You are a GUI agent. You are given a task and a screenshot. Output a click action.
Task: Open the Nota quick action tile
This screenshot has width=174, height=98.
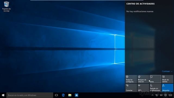[x=155, y=79]
